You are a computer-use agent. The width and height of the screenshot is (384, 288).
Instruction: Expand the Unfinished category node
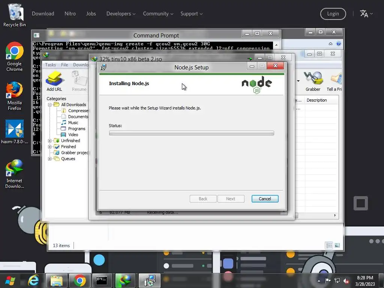(50, 141)
